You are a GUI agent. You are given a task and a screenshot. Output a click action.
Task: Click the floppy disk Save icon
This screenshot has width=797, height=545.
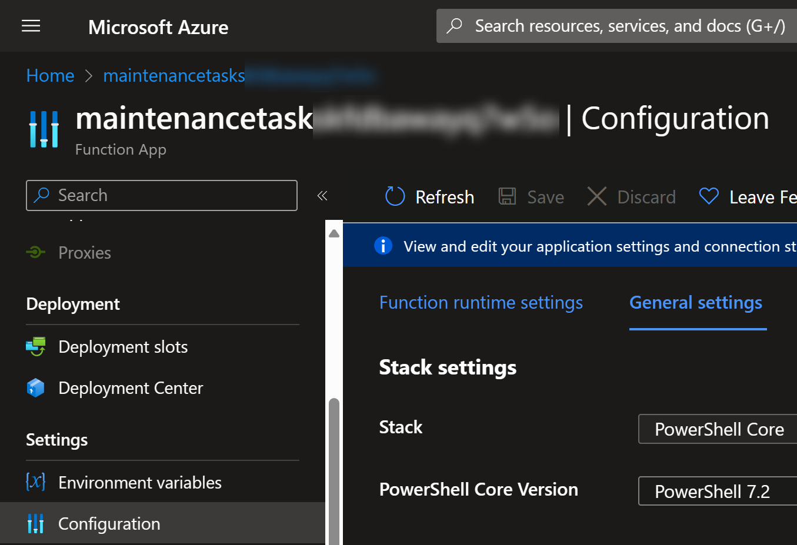[507, 196]
